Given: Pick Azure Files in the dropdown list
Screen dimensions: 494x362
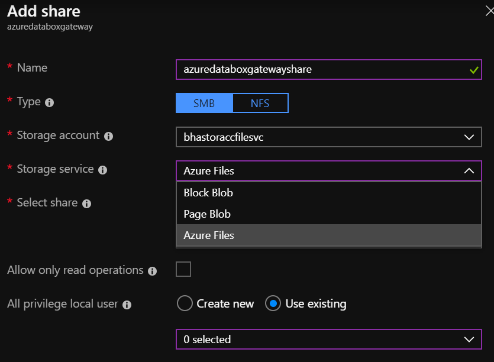Looking at the screenshot, I should click(209, 235).
